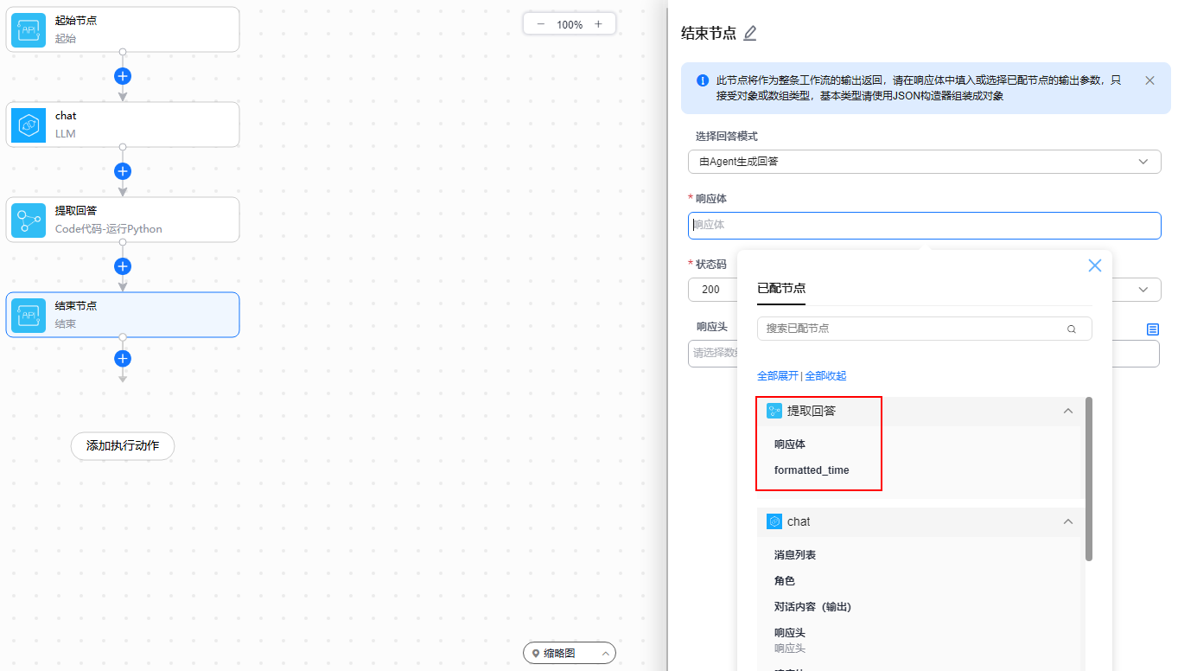Click the 添加执行动作 button
The width and height of the screenshot is (1178, 671).
pyautogui.click(x=123, y=446)
